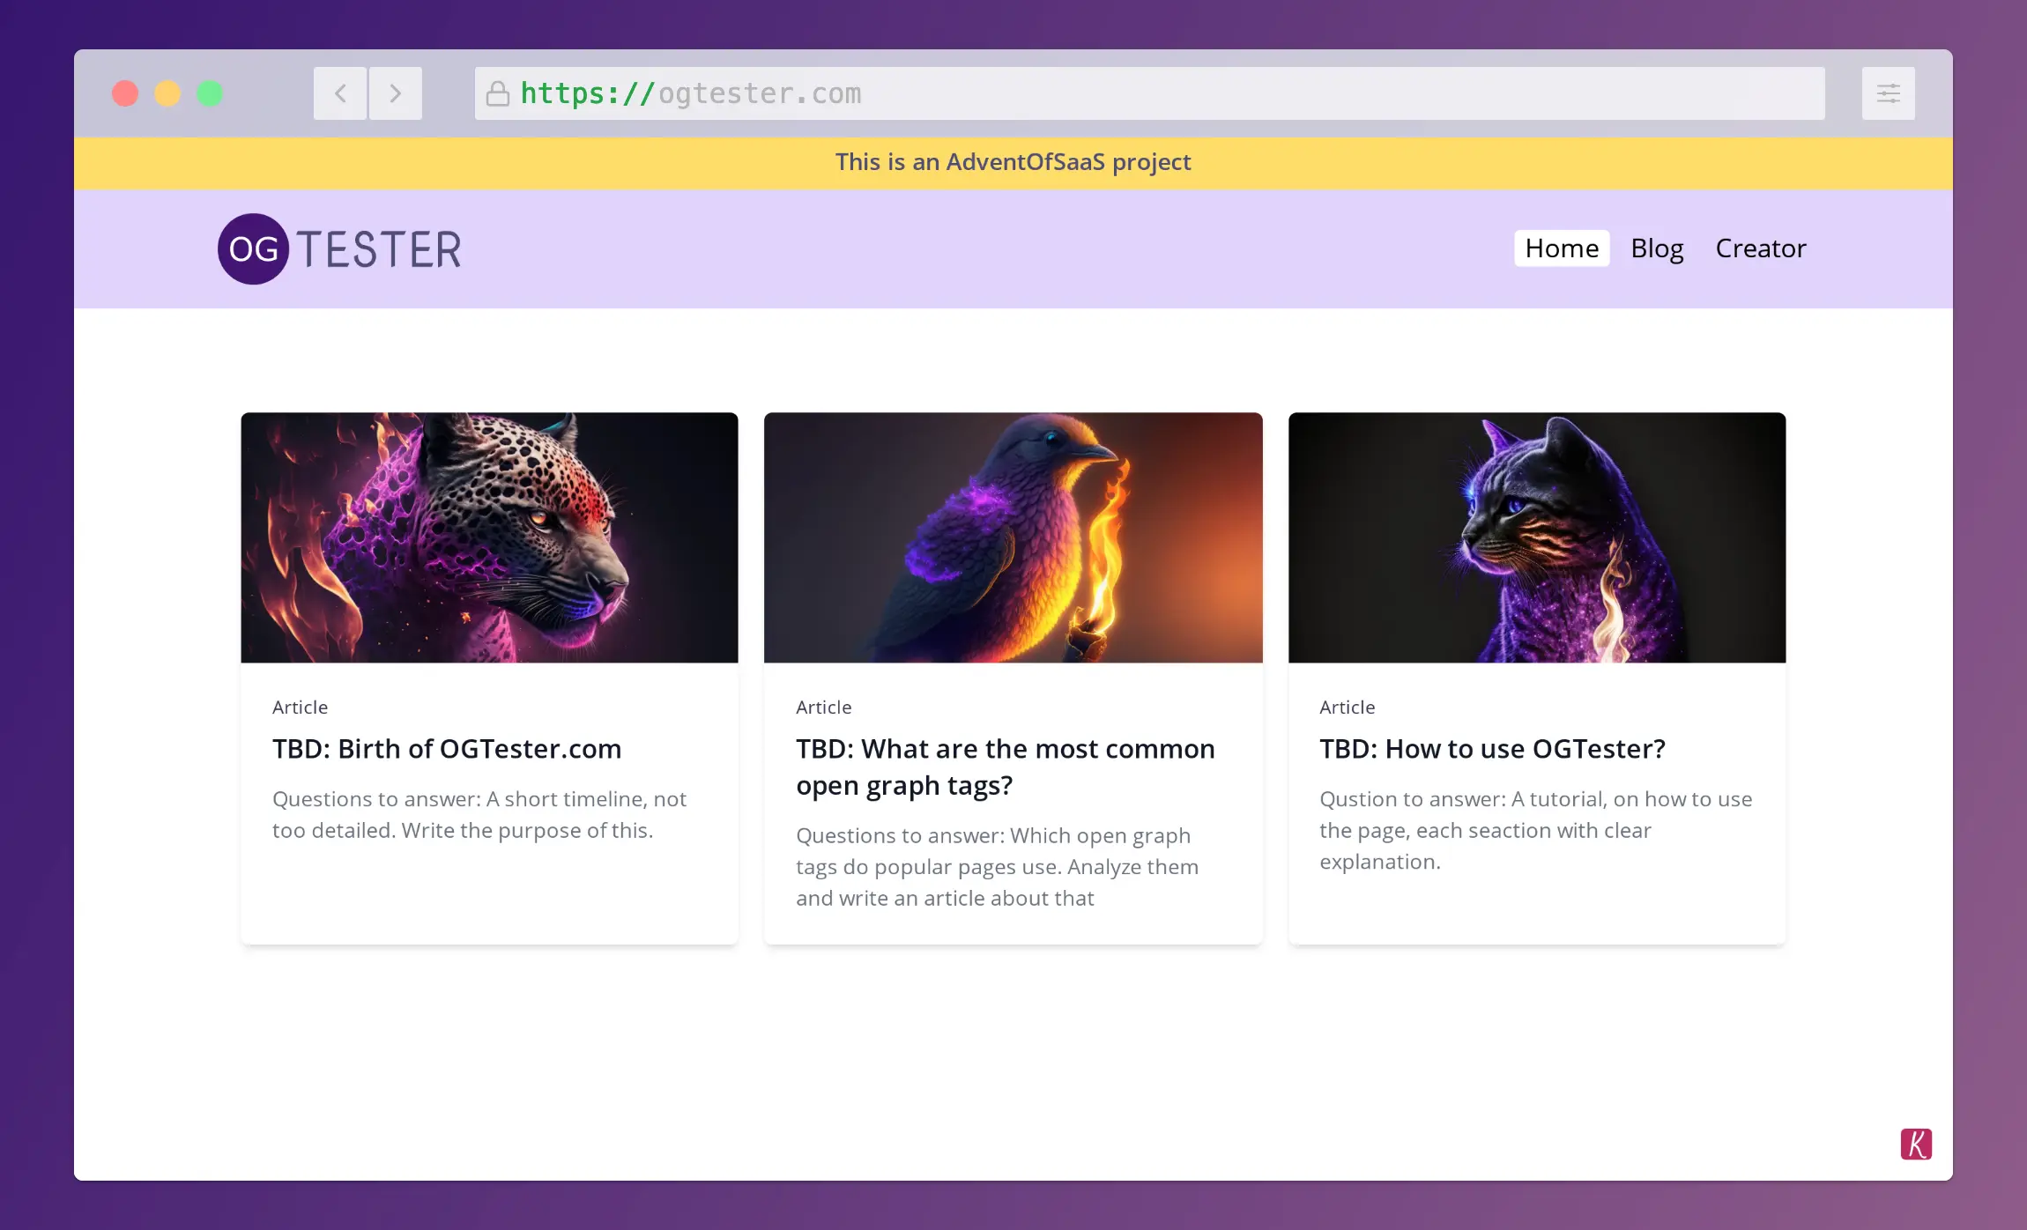Screen dimensions: 2027x1230
Task: Open 'What are the most common open graph tags' article
Action: point(1005,767)
